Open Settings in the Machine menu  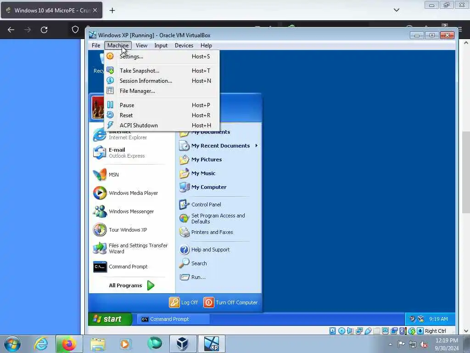click(162, 57)
